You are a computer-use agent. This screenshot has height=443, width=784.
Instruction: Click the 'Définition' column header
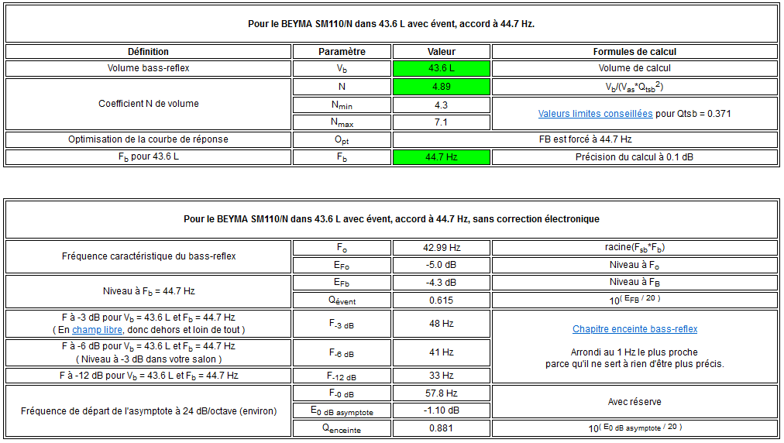point(148,51)
